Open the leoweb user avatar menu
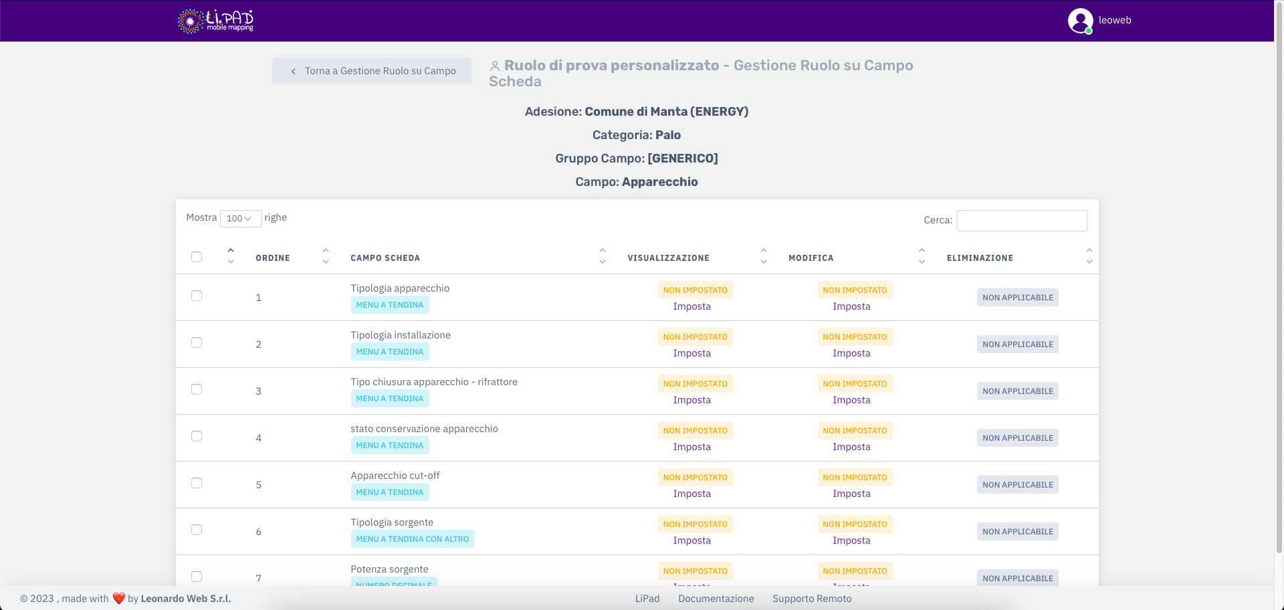This screenshot has height=610, width=1284. [1080, 21]
